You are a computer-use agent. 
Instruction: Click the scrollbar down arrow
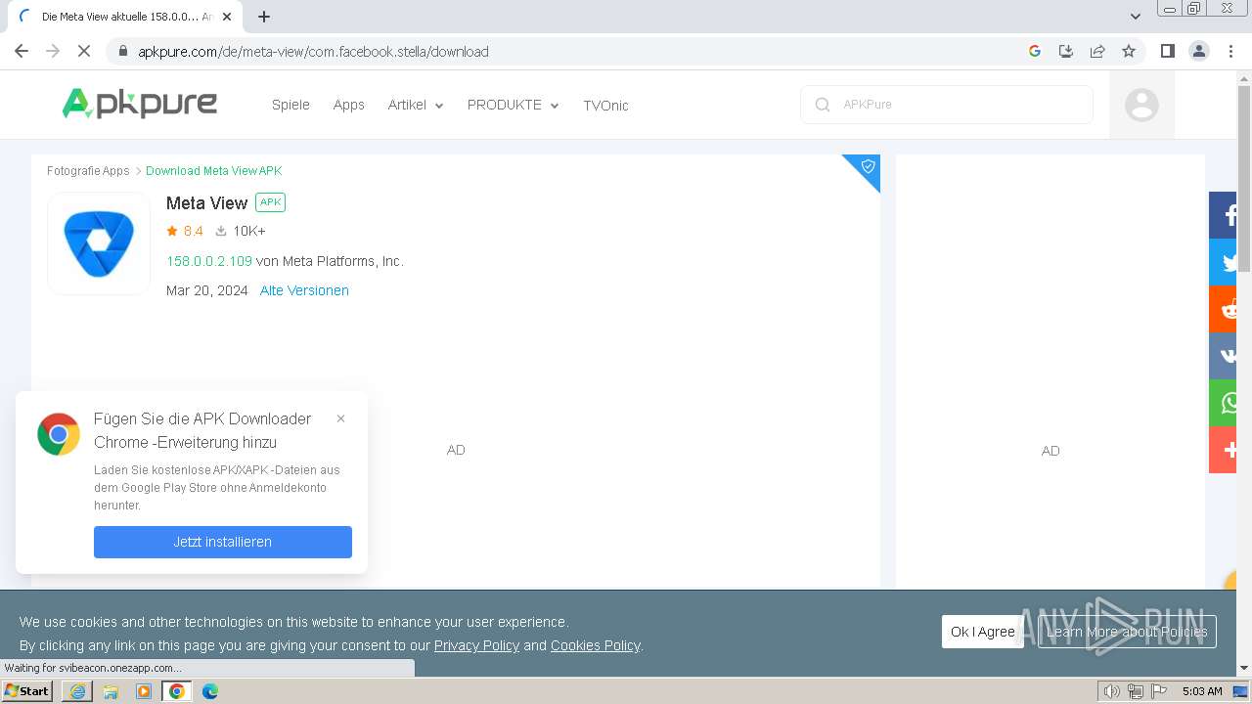tap(1244, 669)
